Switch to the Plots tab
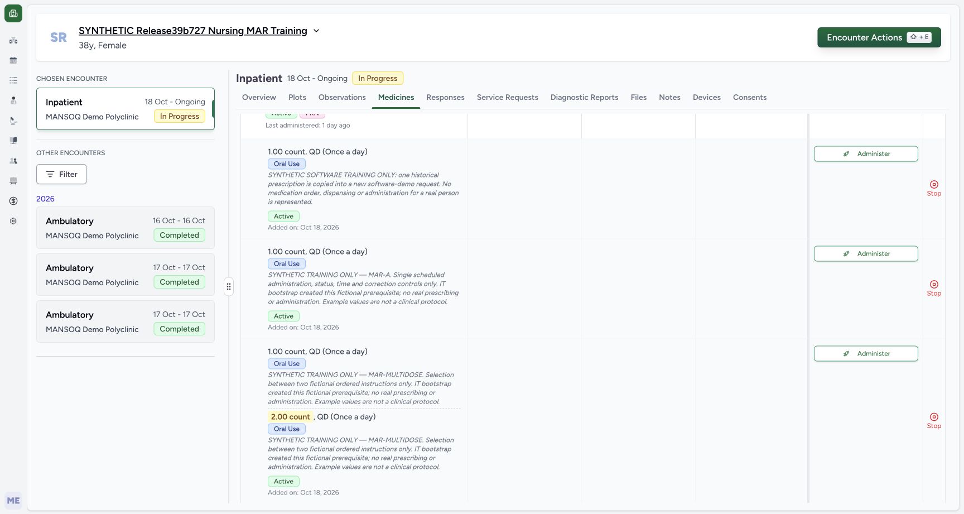The height and width of the screenshot is (514, 964). [297, 97]
